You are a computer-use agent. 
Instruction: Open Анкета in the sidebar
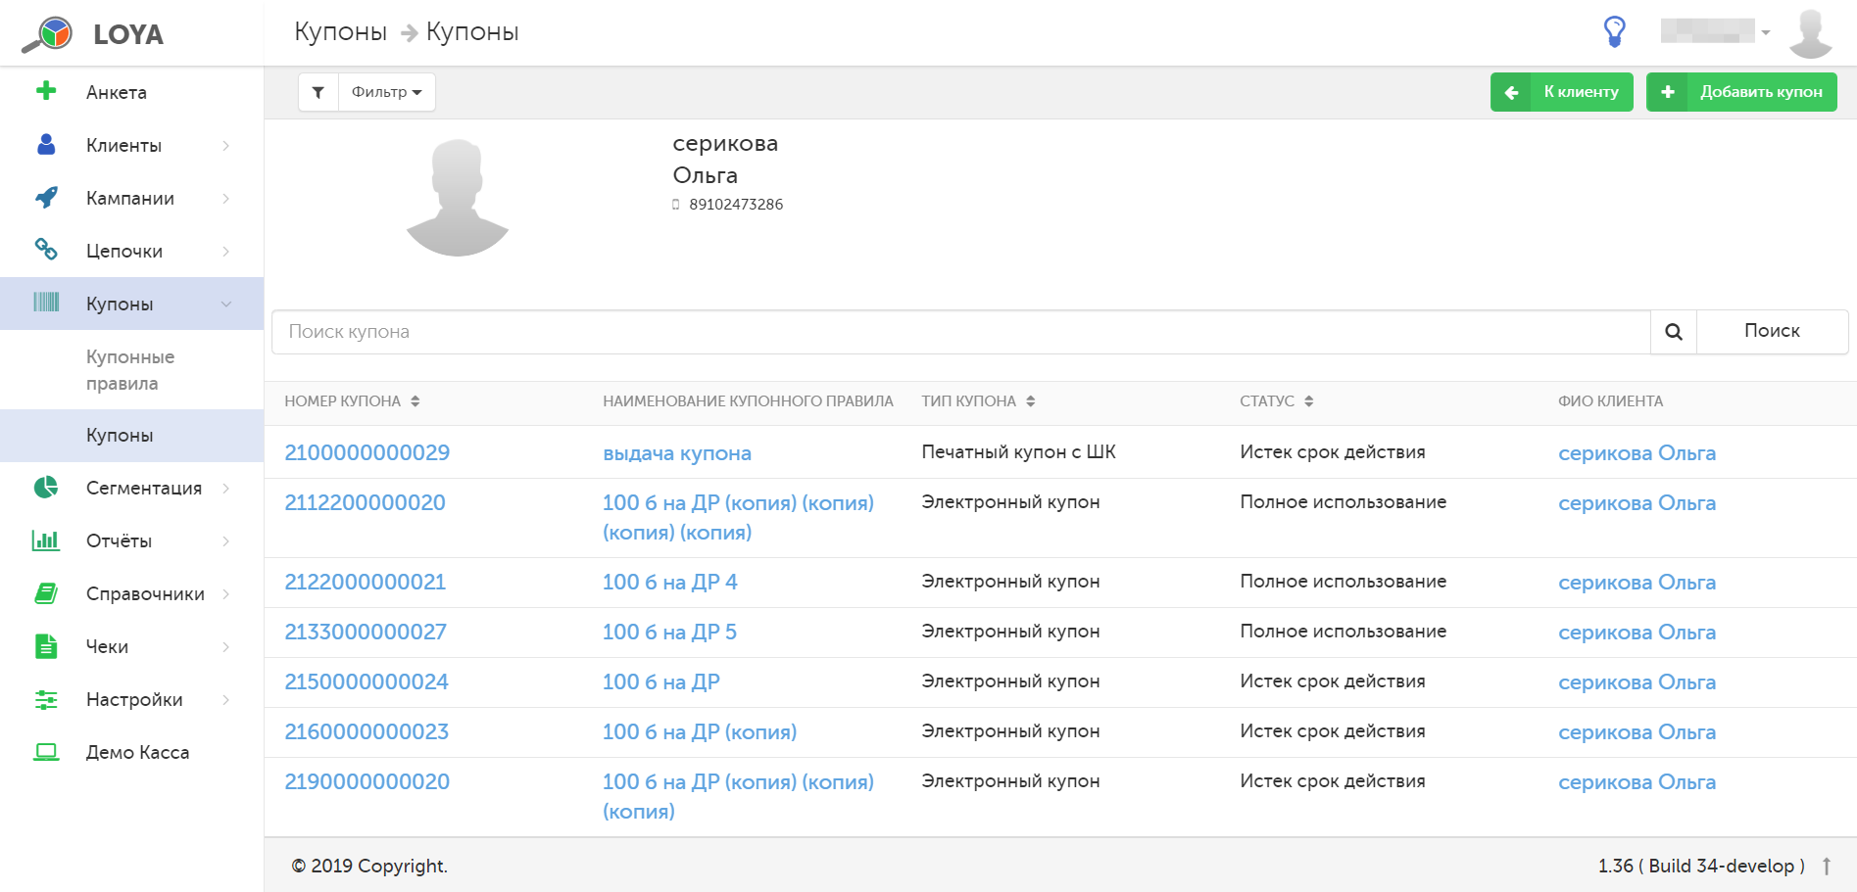[131, 92]
